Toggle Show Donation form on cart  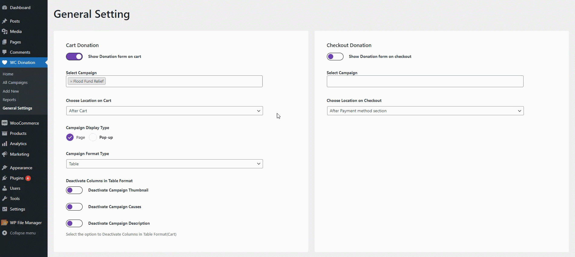(74, 56)
